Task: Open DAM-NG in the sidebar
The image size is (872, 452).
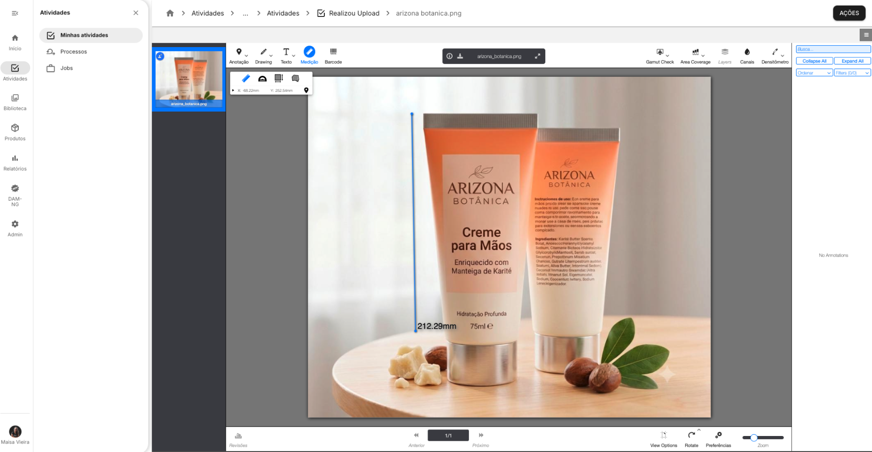Action: 15,195
